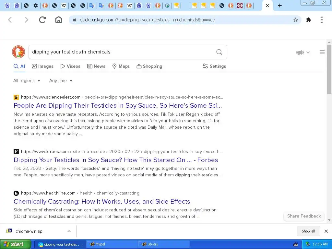Switch to the settings gear tab

(x=36, y=6)
